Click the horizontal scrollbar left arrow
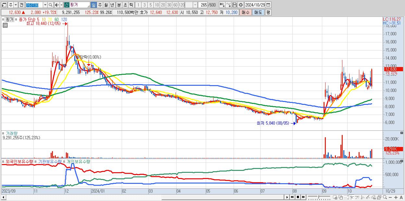 (3, 197)
